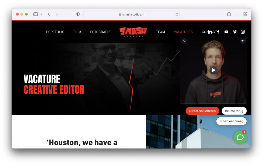Click the 'Houston, we have a' heading
263x165 pixels.
click(82, 143)
